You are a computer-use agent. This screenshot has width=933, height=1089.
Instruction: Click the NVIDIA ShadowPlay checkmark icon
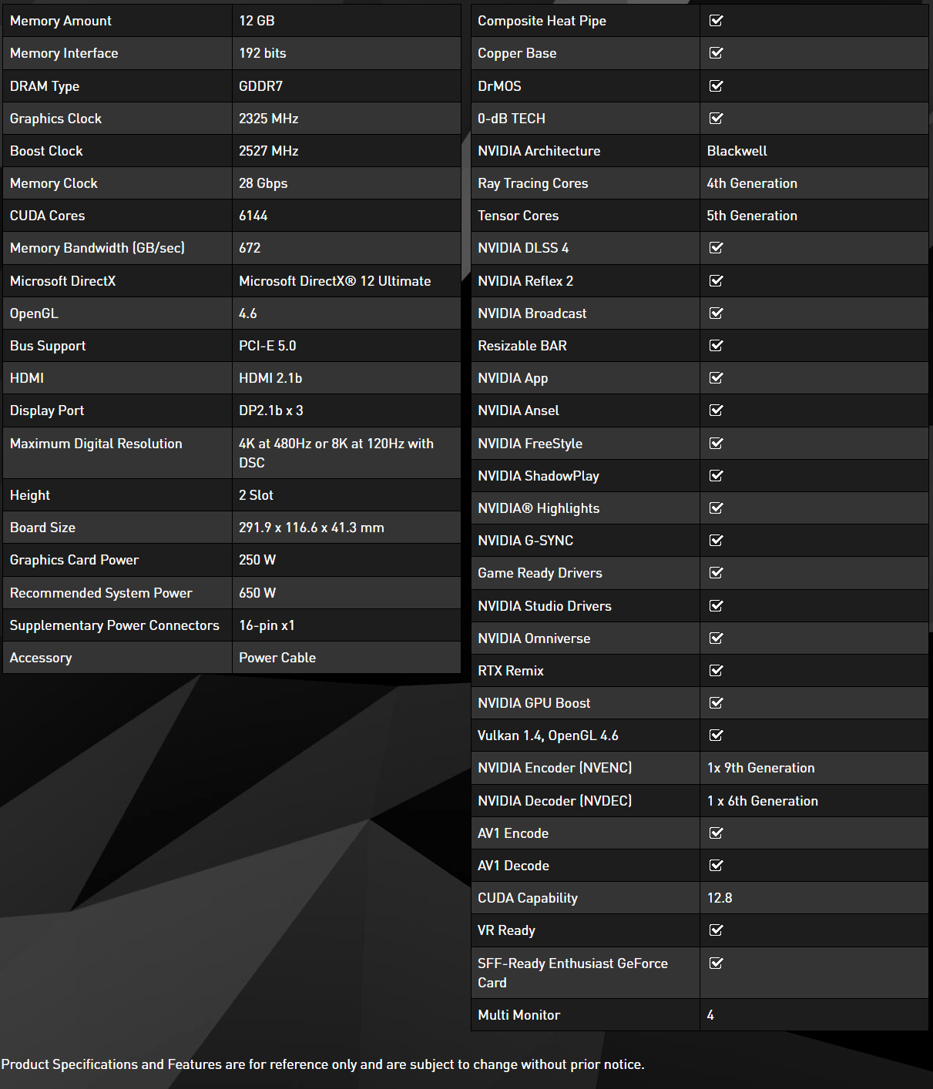tap(716, 475)
